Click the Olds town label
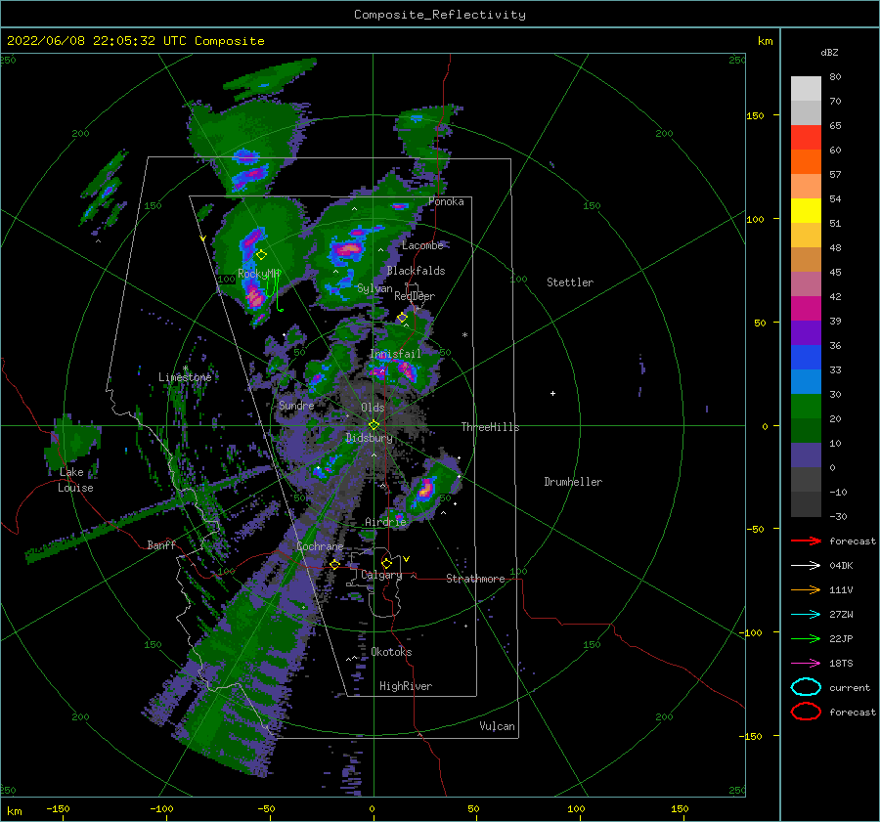 point(373,408)
